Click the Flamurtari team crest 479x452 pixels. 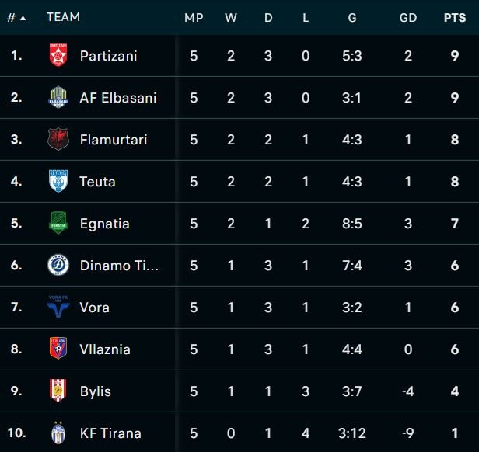58,140
